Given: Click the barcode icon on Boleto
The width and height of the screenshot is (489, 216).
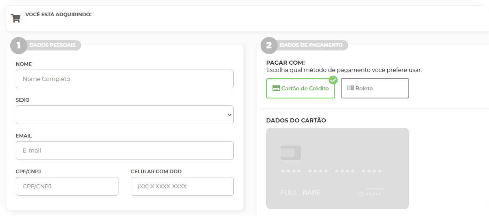Looking at the screenshot, I should click(350, 88).
